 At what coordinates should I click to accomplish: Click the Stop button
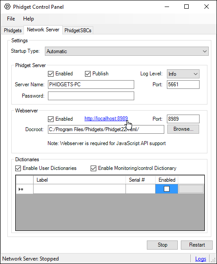pos(162,245)
